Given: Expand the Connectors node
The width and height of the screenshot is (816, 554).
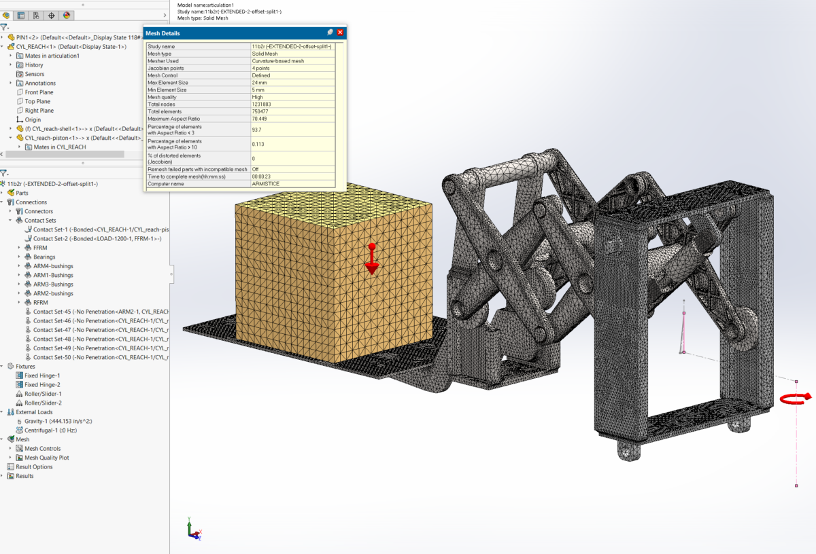Looking at the screenshot, I should [9, 211].
